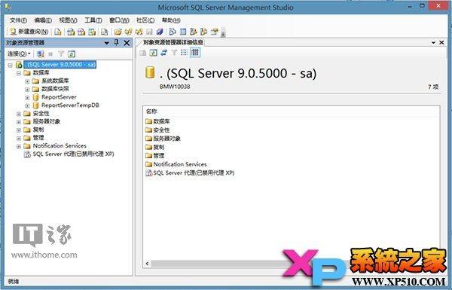Select the Object Explorer Details tab
The image size is (452, 290).
point(173,42)
